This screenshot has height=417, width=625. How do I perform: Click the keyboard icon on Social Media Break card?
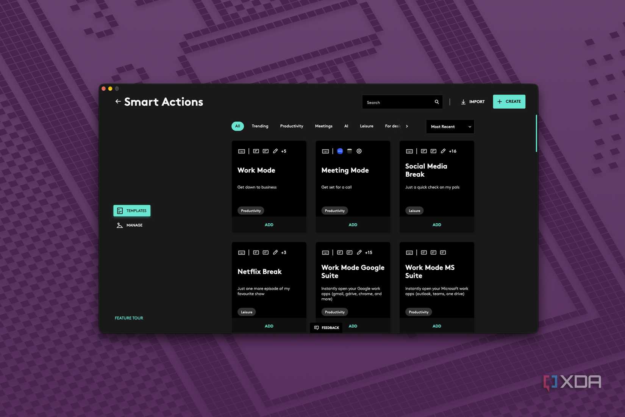(409, 151)
